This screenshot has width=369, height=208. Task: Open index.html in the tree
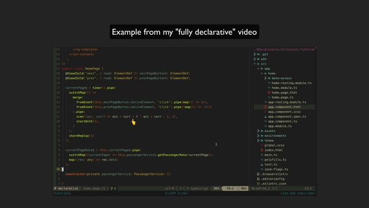[273, 150]
